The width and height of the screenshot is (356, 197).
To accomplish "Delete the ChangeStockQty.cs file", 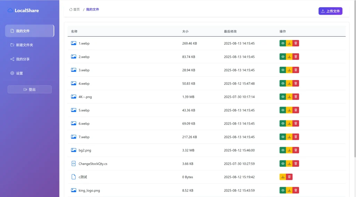I will 296,163.
